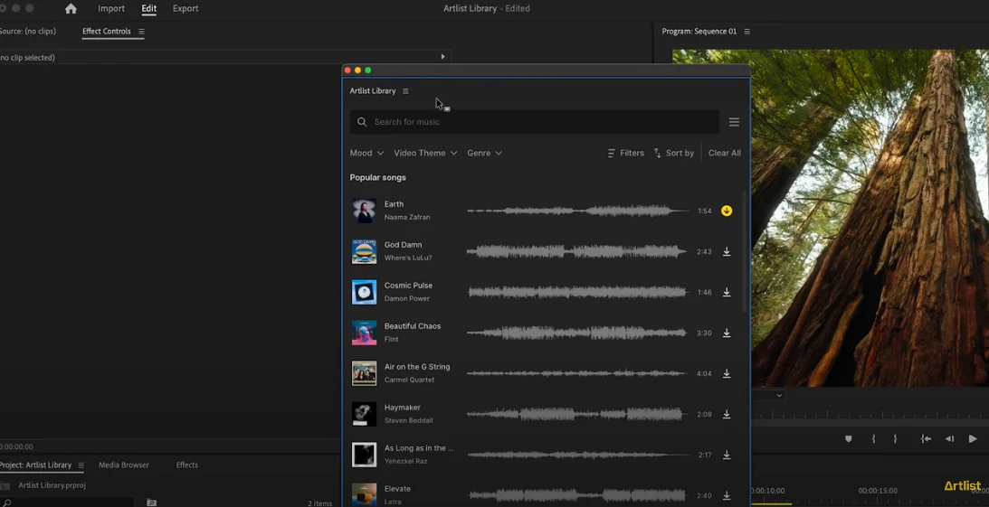Open the Sort by options
The image size is (989, 507).
click(x=673, y=153)
